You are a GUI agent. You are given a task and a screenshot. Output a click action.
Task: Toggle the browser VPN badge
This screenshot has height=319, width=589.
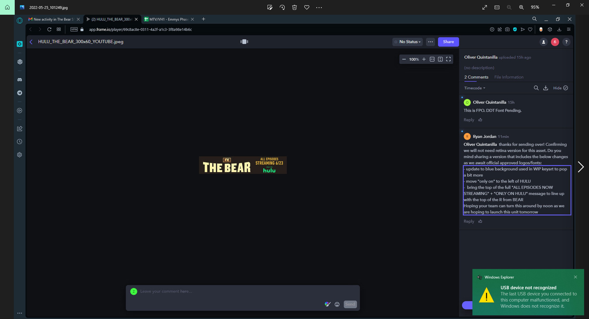click(x=74, y=29)
